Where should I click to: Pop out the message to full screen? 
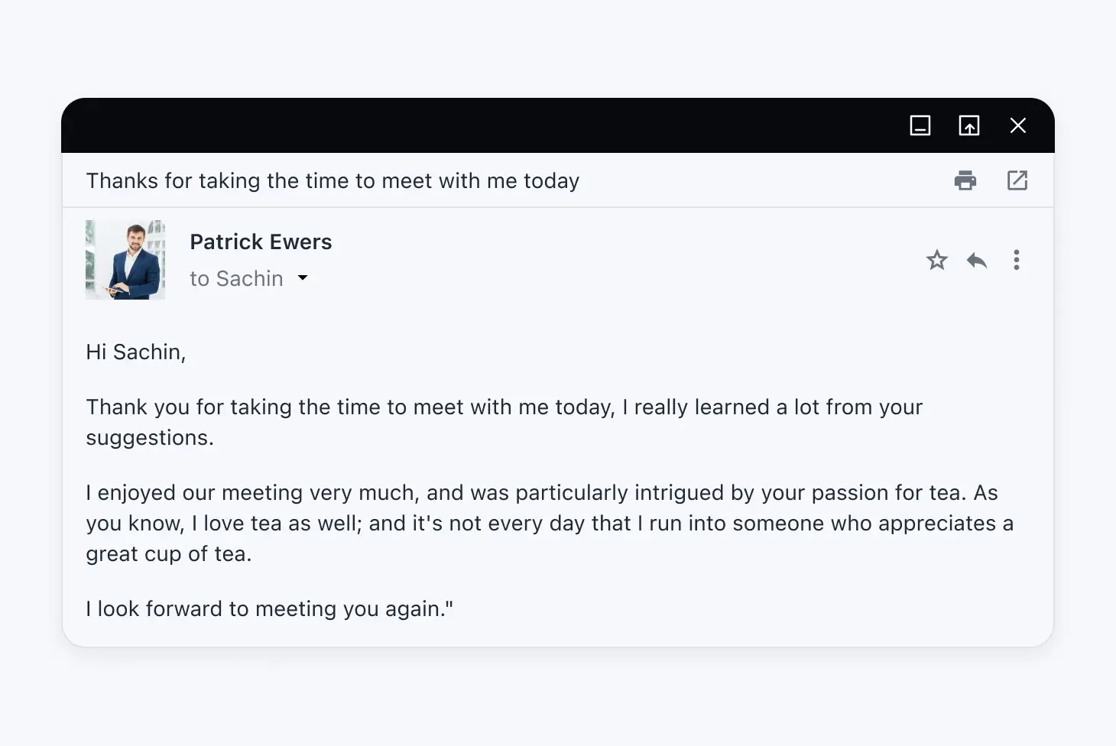pyautogui.click(x=969, y=125)
